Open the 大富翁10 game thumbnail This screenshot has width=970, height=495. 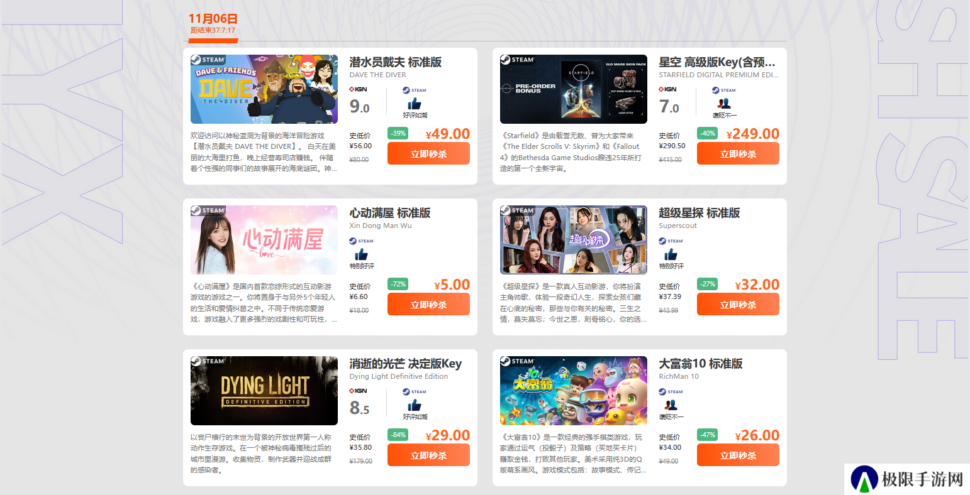574,391
